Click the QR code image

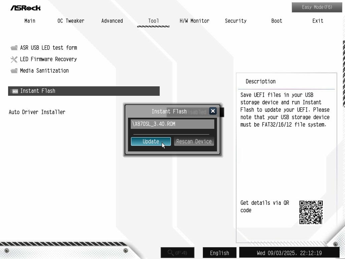(x=311, y=212)
